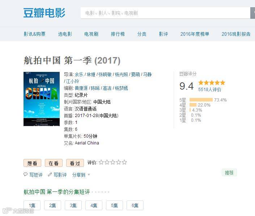Image resolution: width=255 pixels, height=216 pixels.
Task: Rate five stars in 评价
Action: point(124,162)
